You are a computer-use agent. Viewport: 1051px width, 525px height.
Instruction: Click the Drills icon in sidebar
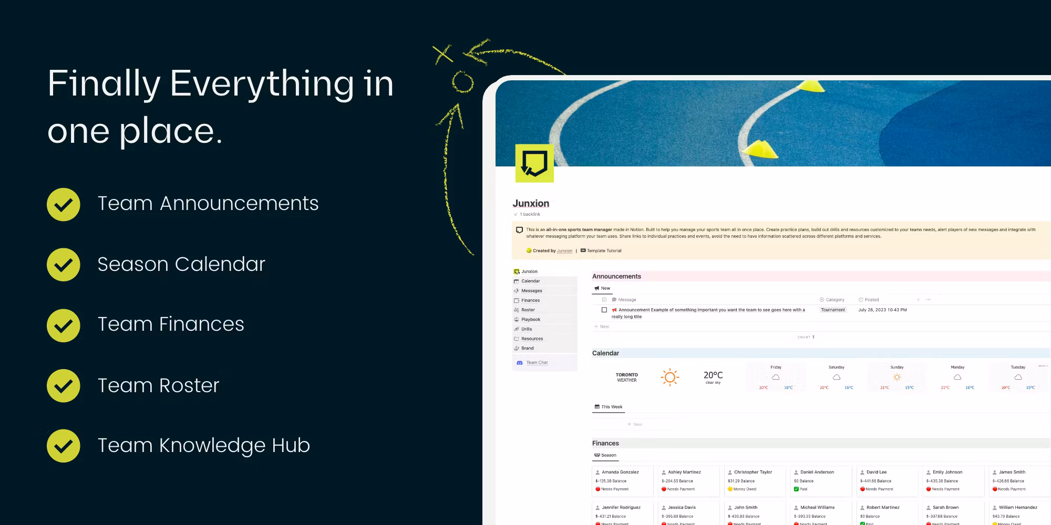pyautogui.click(x=517, y=329)
